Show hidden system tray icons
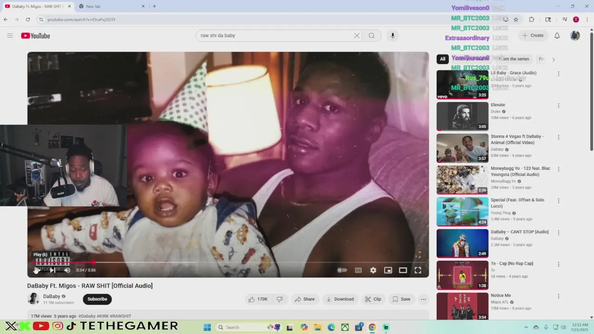594x334 pixels. (x=527, y=327)
